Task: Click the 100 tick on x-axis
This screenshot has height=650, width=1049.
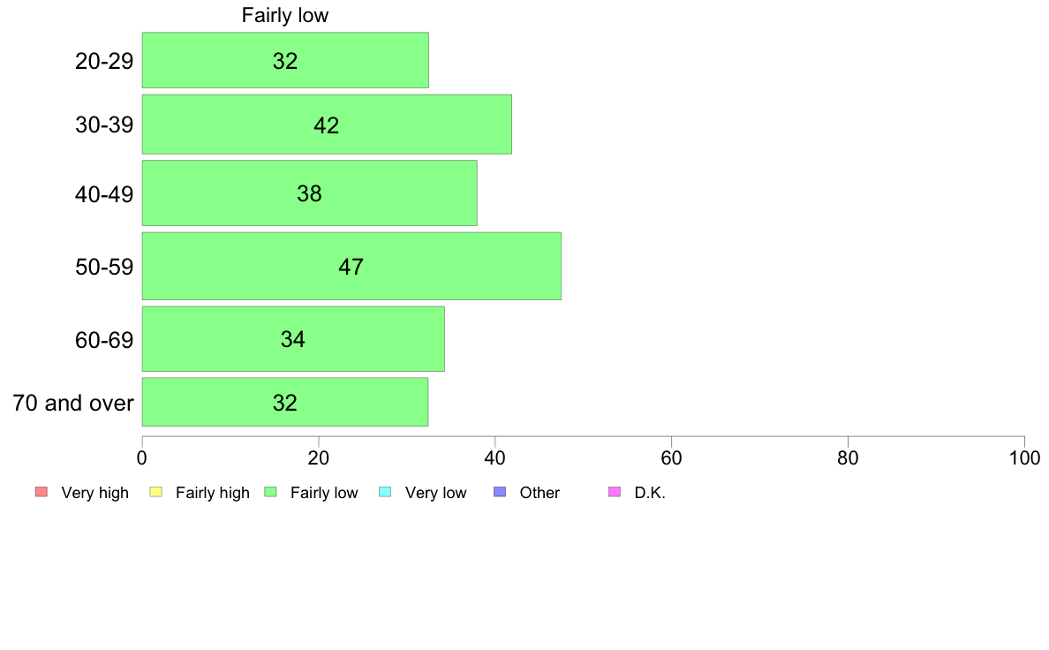Action: [x=1024, y=457]
